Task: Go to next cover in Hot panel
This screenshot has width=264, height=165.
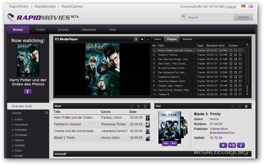Action: point(173,143)
